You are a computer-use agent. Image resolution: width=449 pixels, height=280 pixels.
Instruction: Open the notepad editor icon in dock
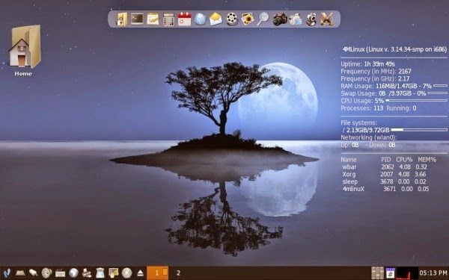[153, 19]
